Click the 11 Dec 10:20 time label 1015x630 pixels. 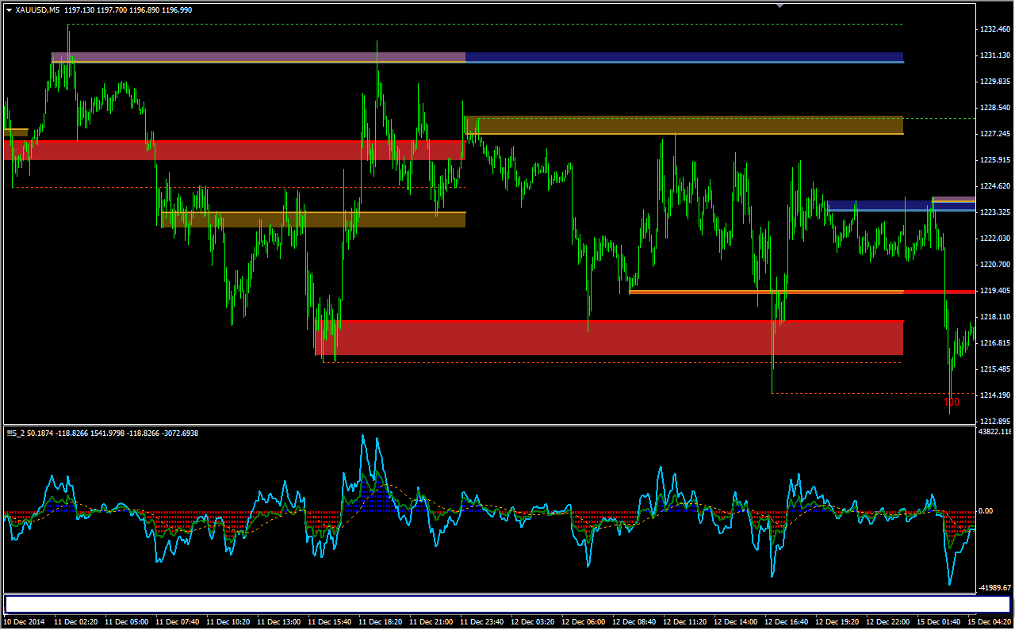(x=228, y=622)
